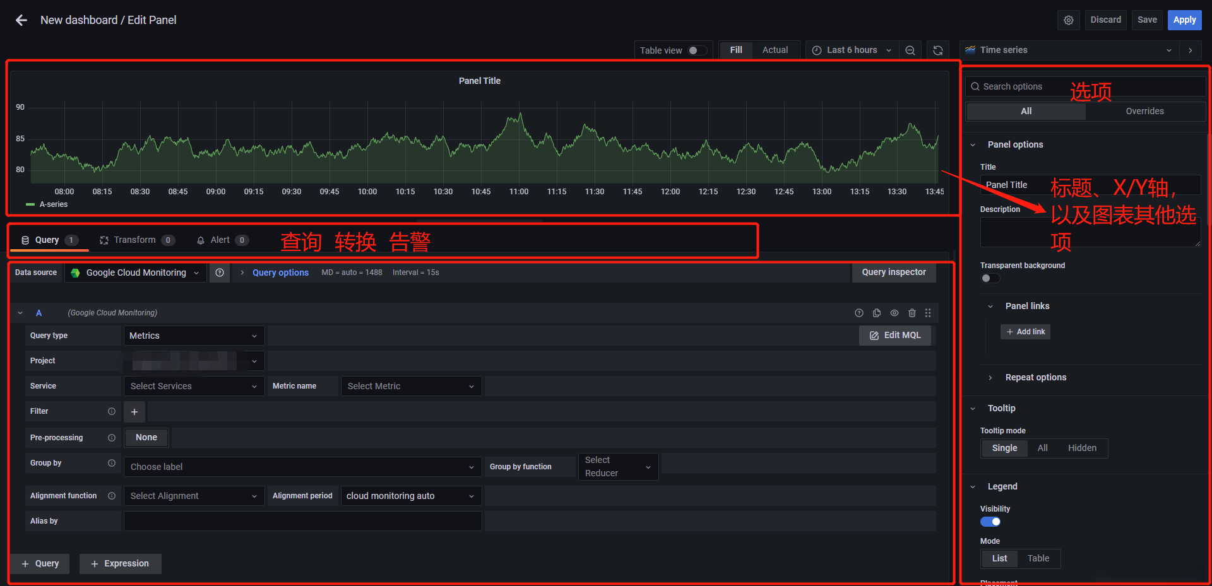1212x586 pixels.
Task: Enable the Table view switch
Action: [696, 50]
